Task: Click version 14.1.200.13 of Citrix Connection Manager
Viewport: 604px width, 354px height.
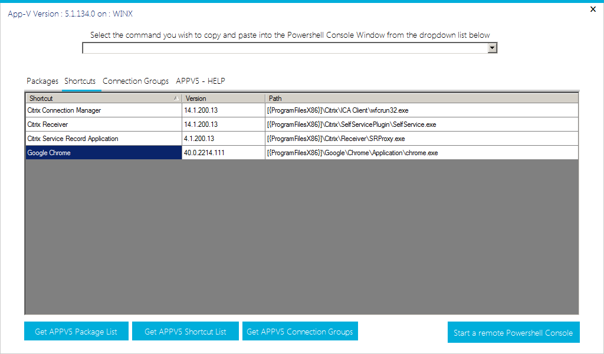Action: tap(224, 110)
